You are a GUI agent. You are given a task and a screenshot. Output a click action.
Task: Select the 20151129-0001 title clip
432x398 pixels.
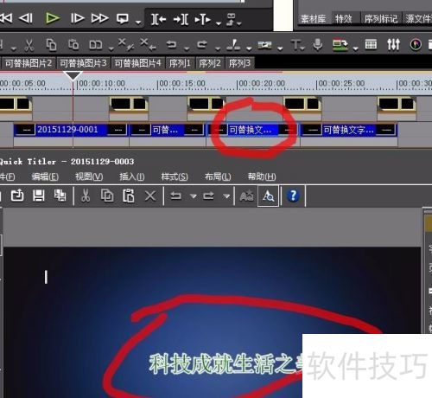[71, 130]
